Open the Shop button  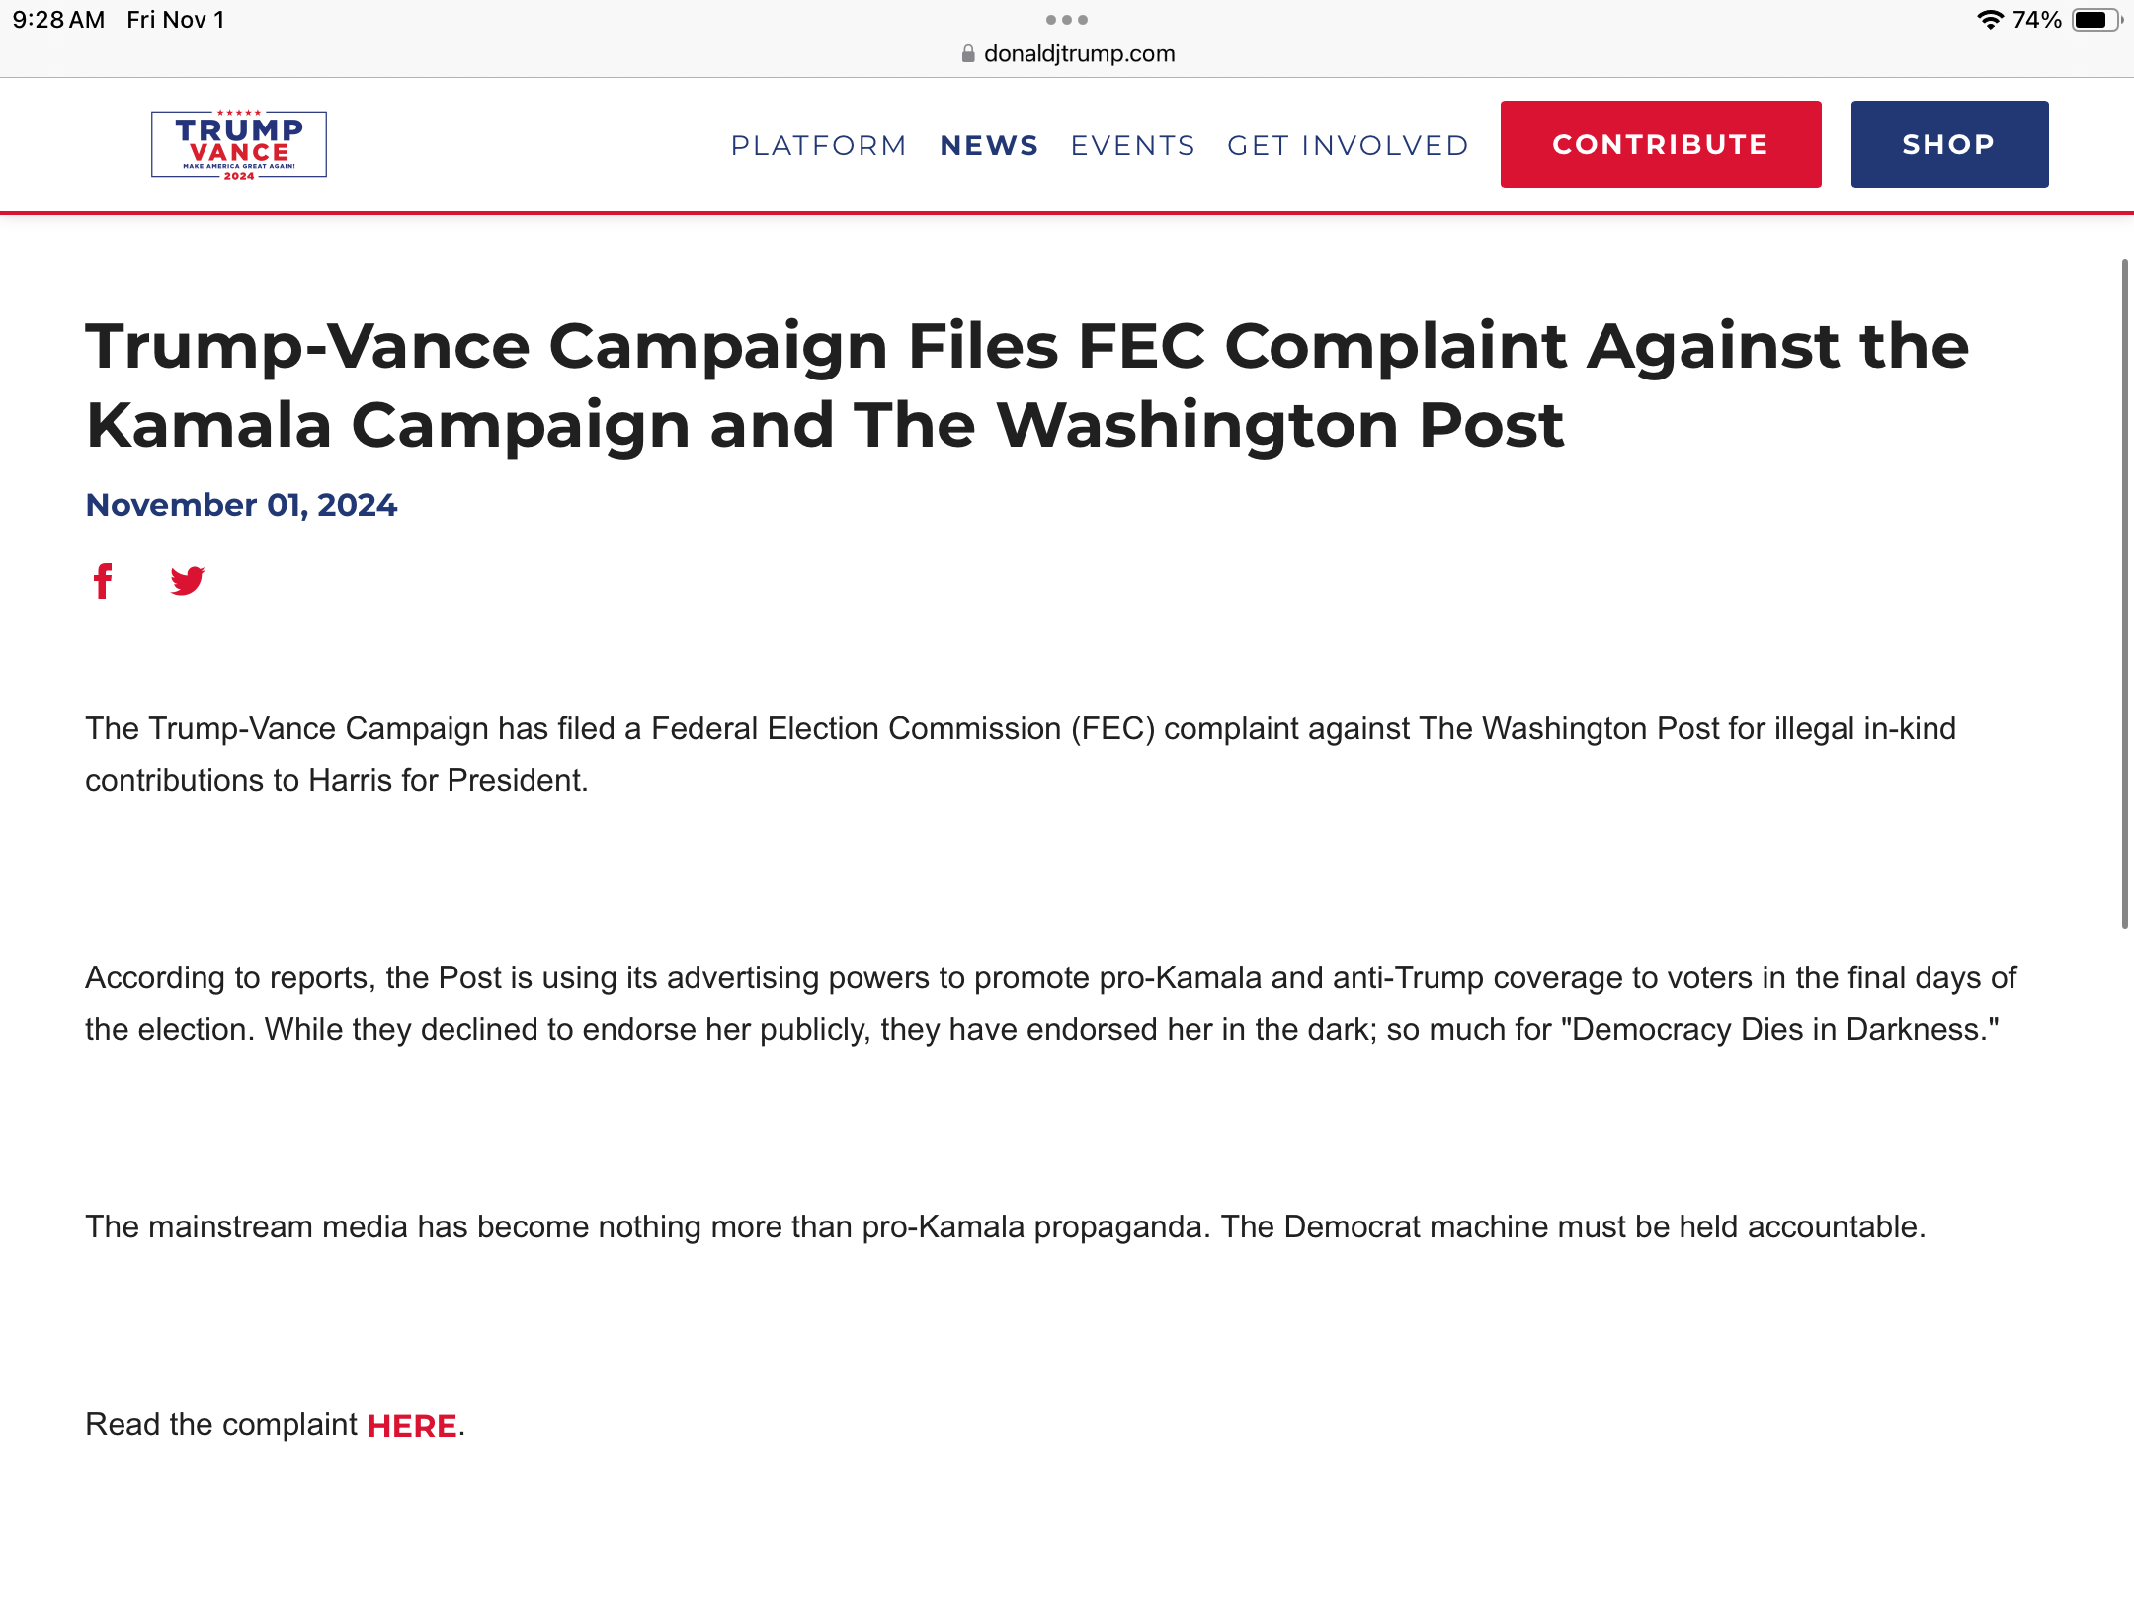(1949, 144)
